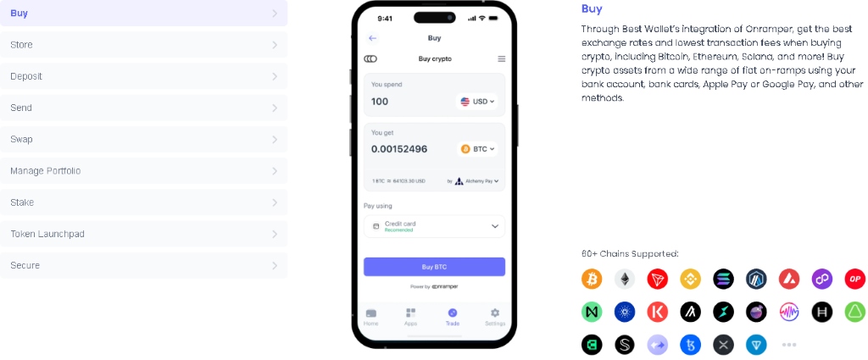
Task: Open the USD currency dropdown
Action: point(477,102)
